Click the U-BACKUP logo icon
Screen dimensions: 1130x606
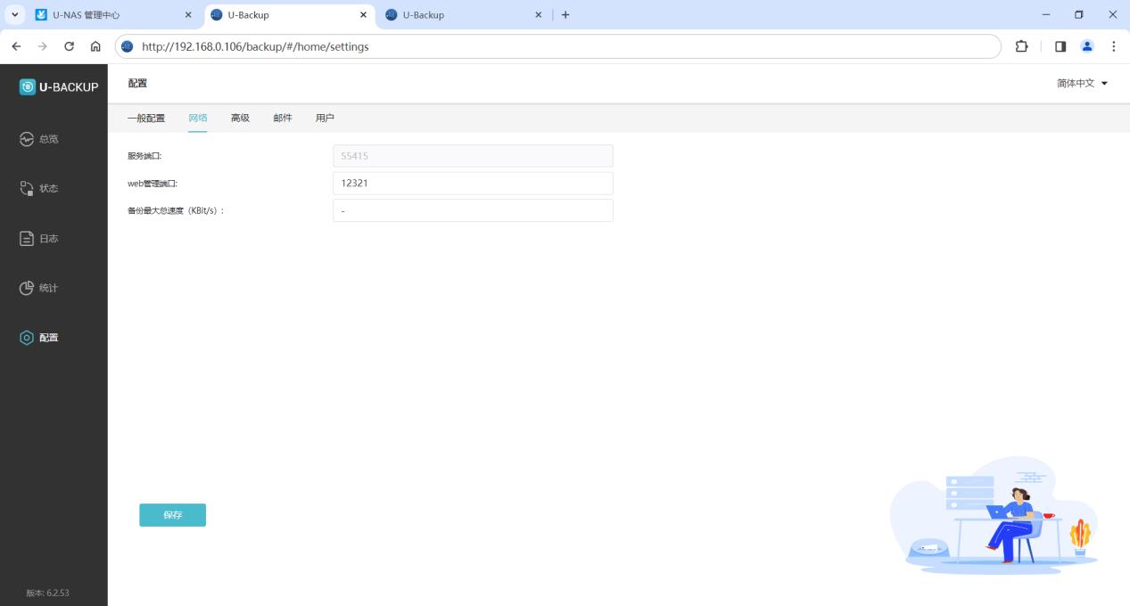pyautogui.click(x=28, y=86)
